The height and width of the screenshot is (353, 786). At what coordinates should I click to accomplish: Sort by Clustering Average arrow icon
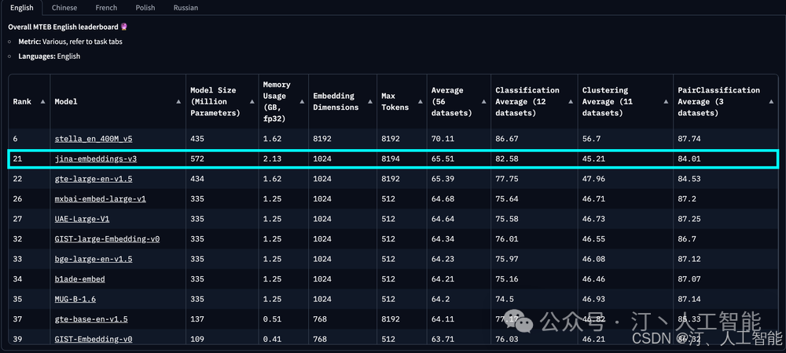point(667,102)
